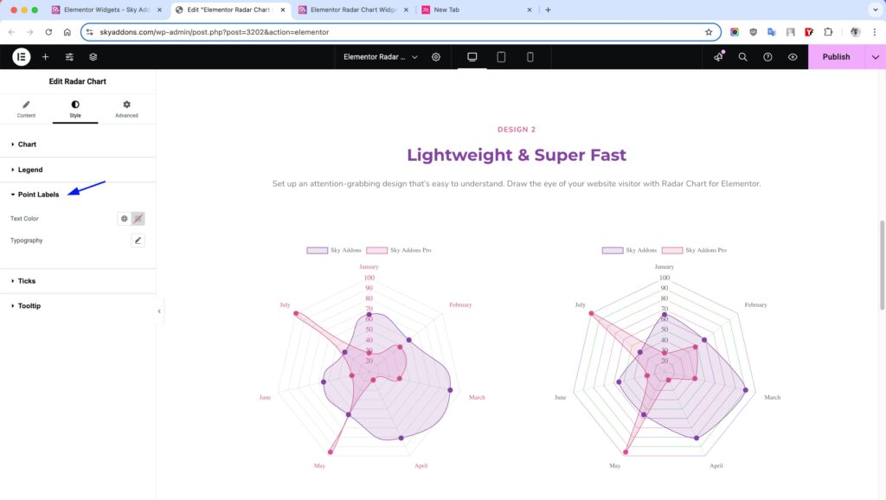Switch to mobile preview mode
The image size is (886, 500).
click(x=530, y=57)
